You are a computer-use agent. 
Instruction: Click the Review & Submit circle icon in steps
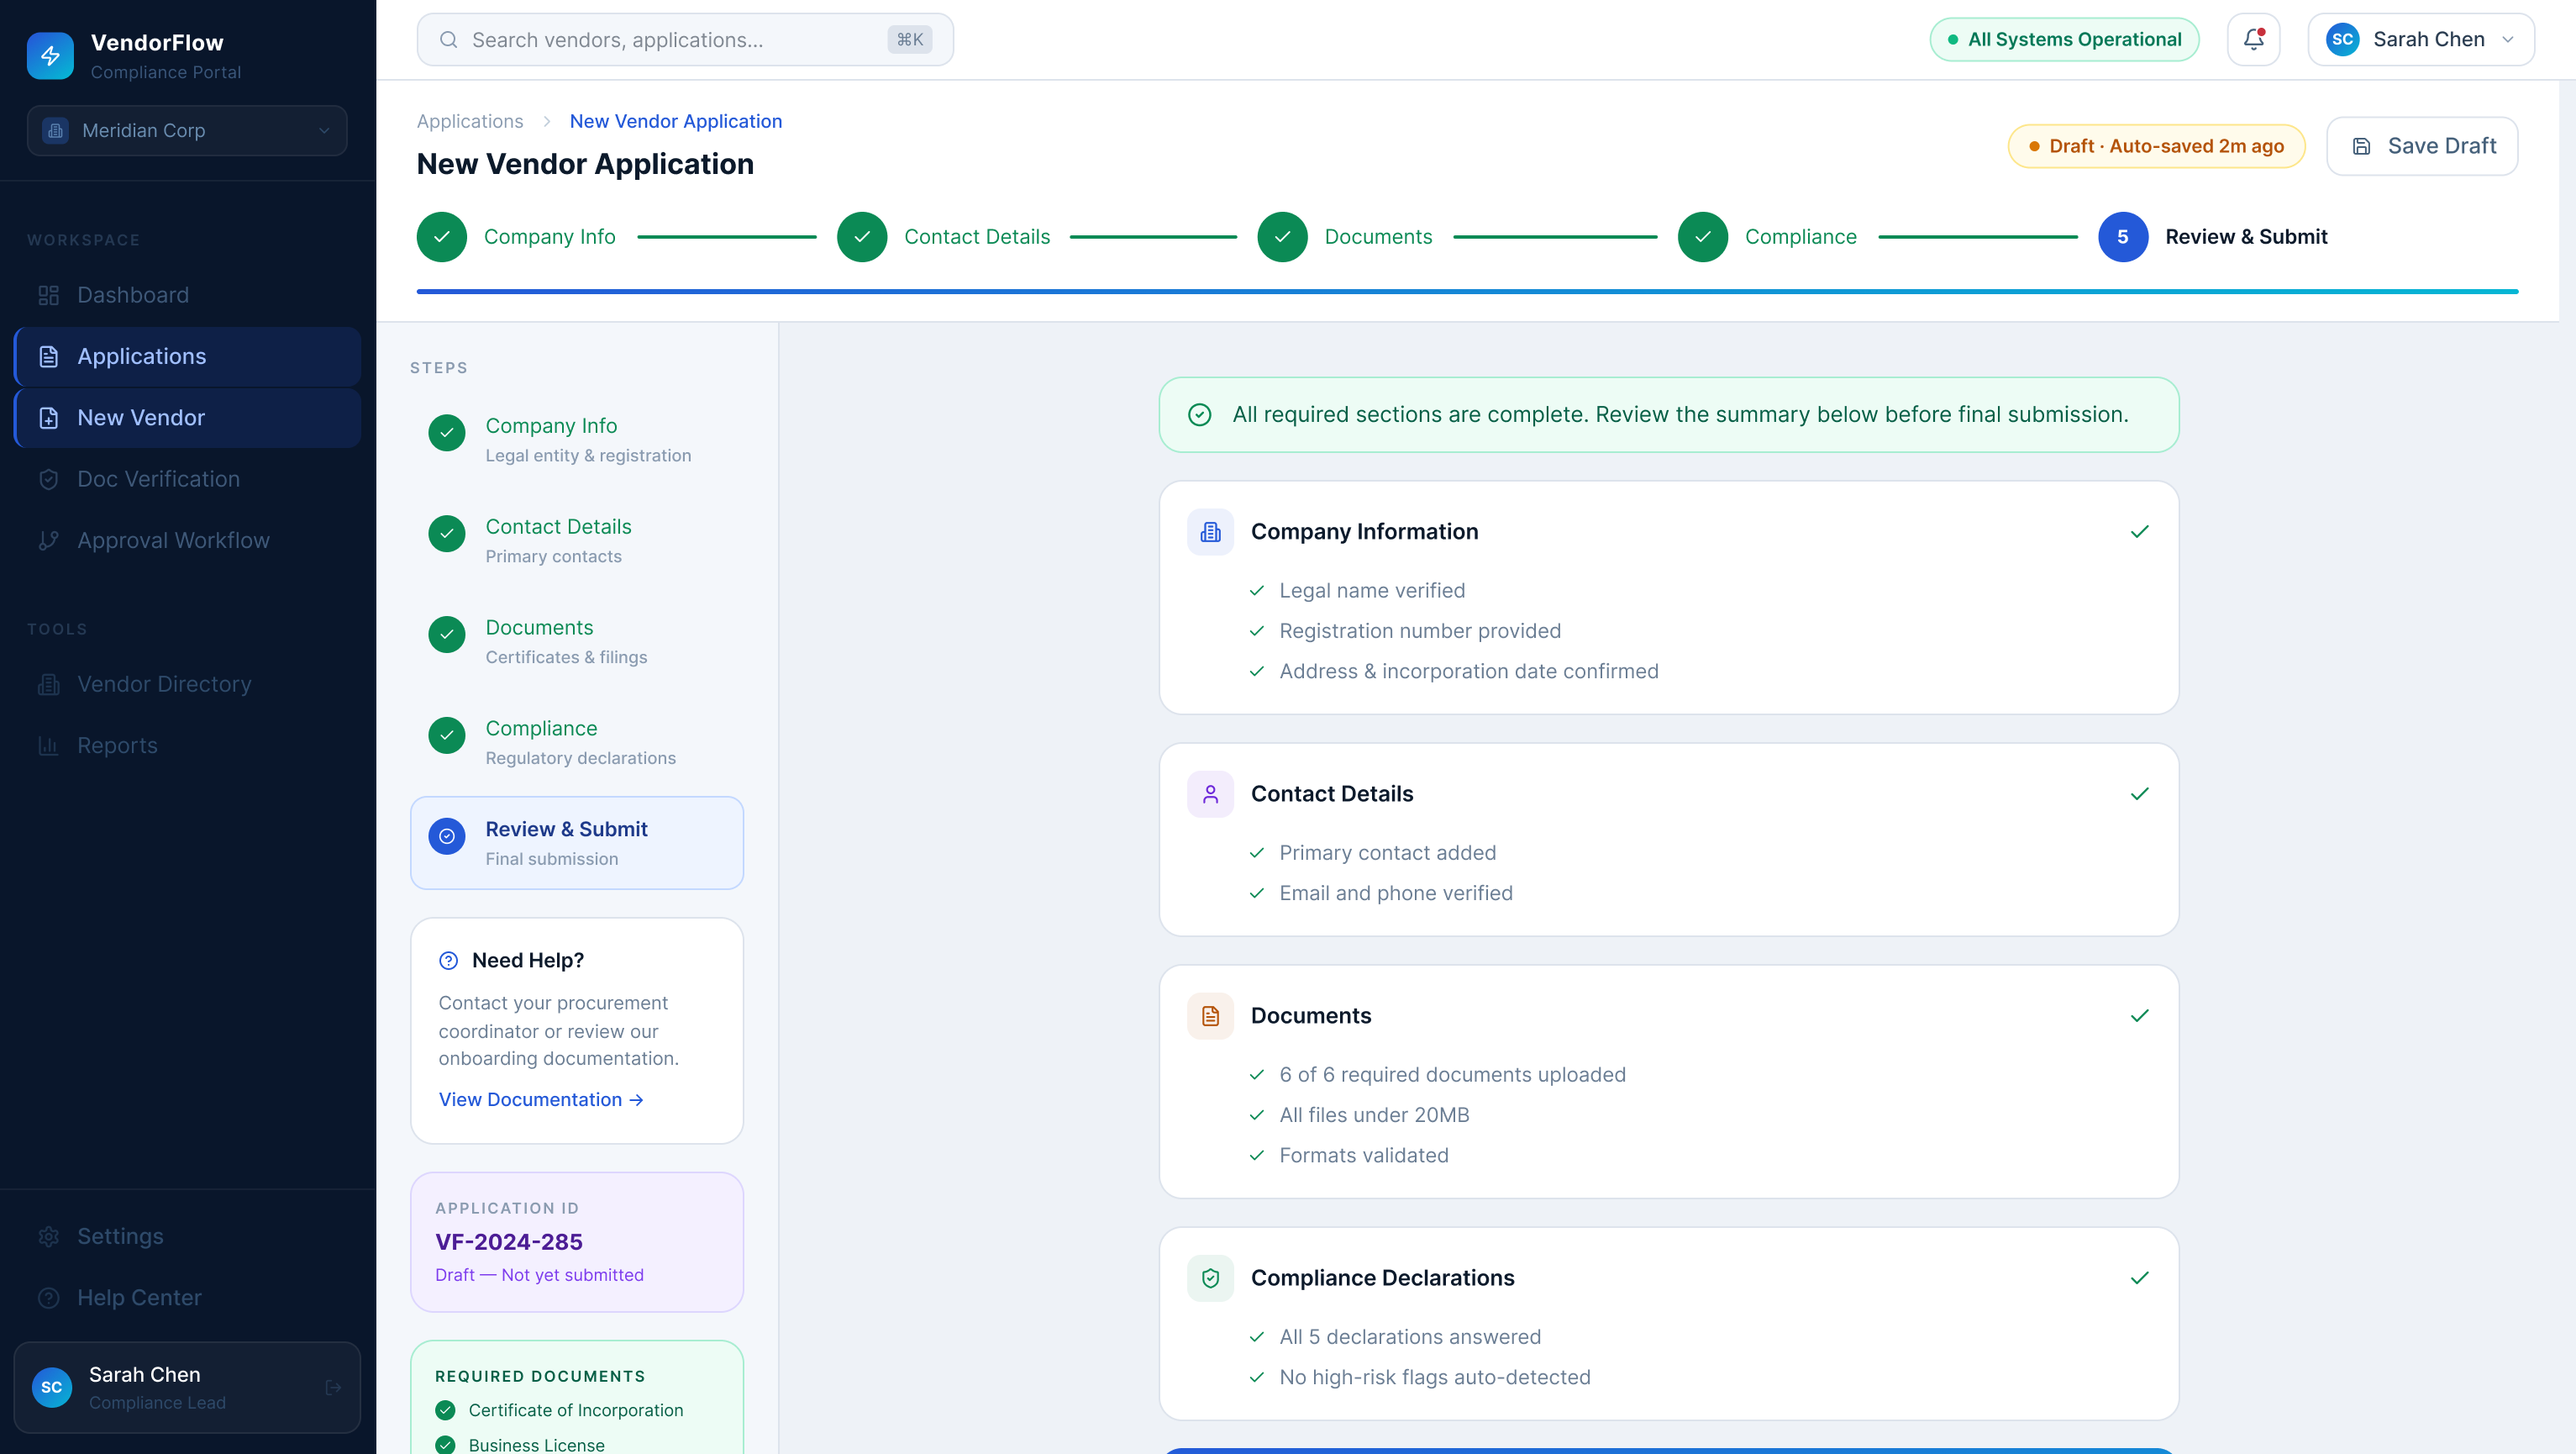(447, 836)
